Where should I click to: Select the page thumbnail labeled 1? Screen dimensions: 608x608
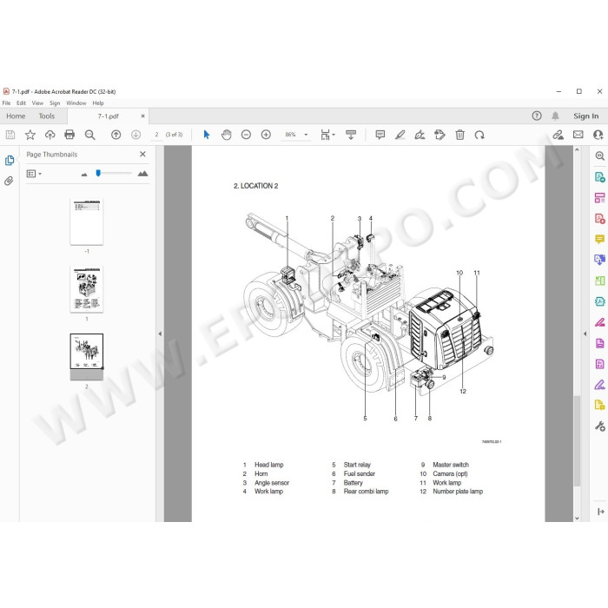click(x=87, y=289)
